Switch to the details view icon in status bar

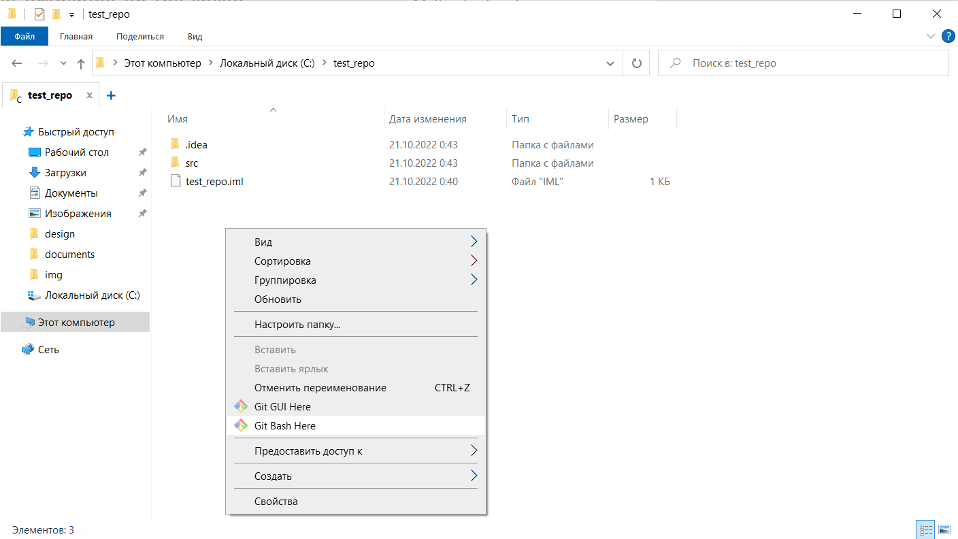tap(925, 529)
